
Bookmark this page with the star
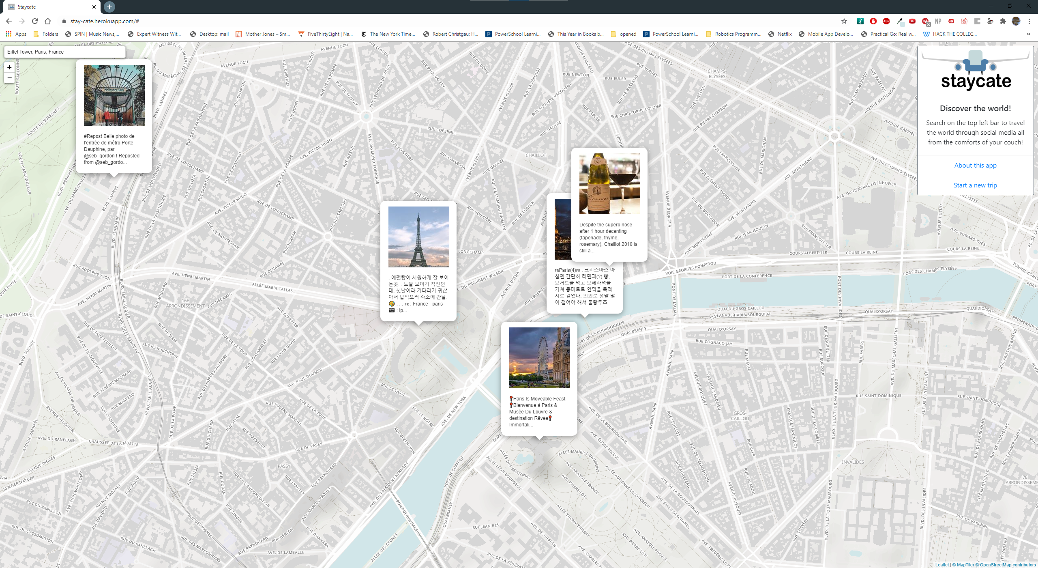tap(844, 21)
